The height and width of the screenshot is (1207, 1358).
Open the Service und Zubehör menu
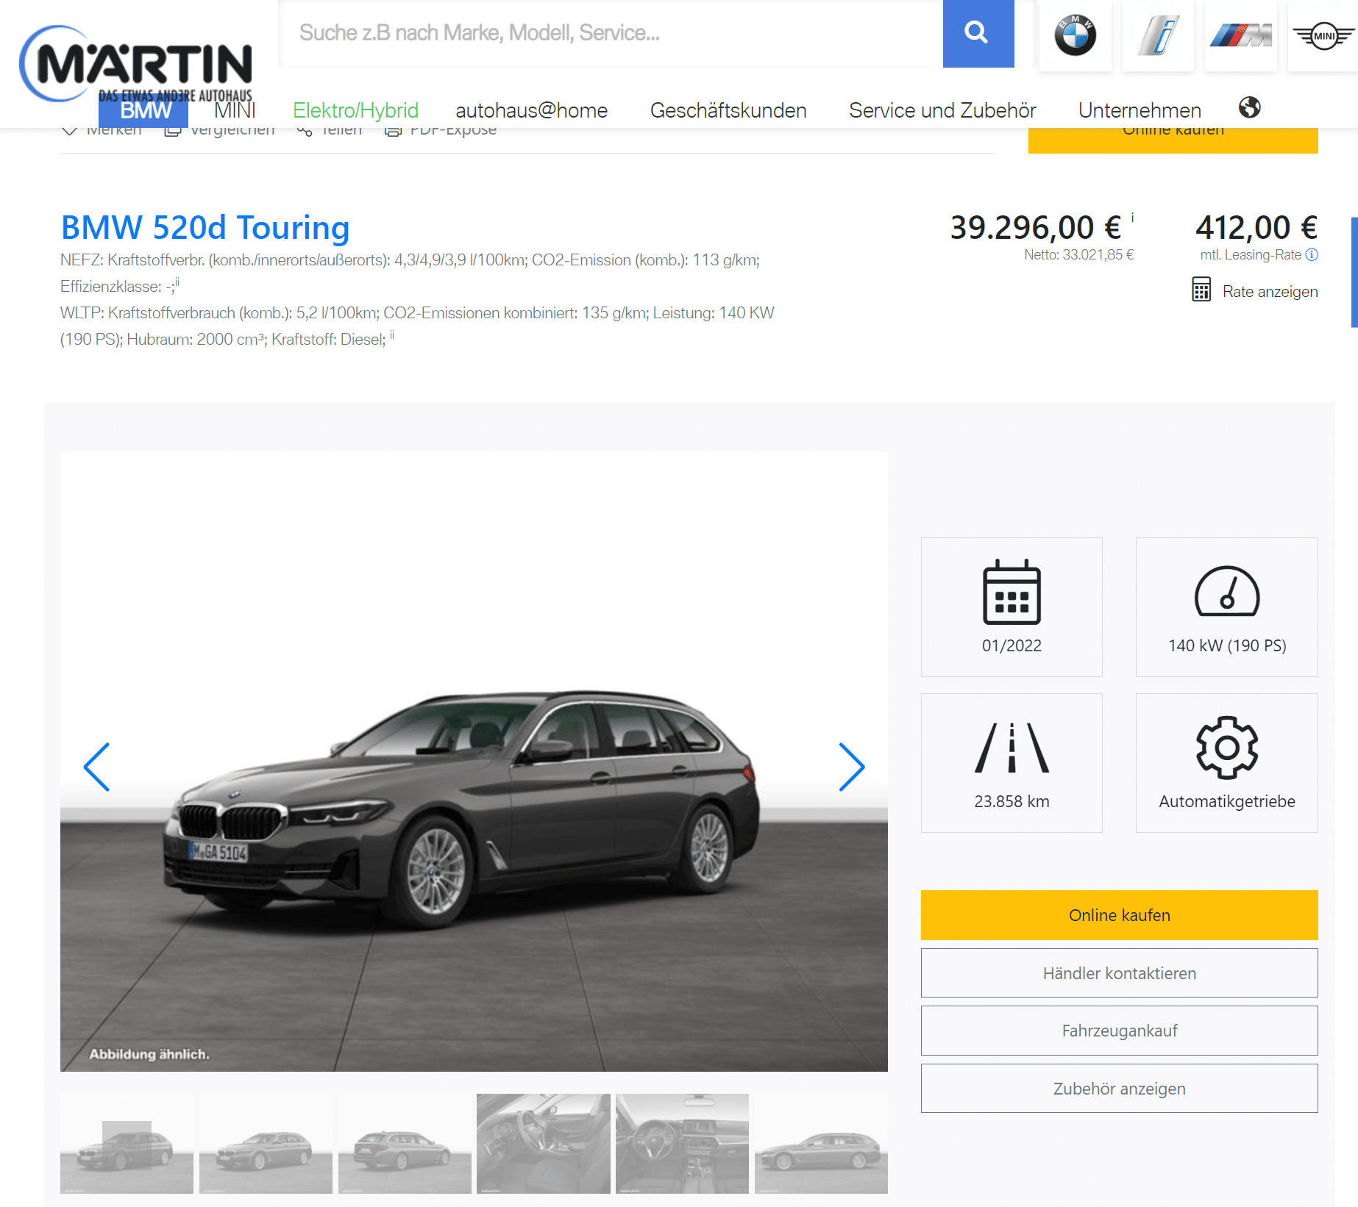click(x=942, y=110)
